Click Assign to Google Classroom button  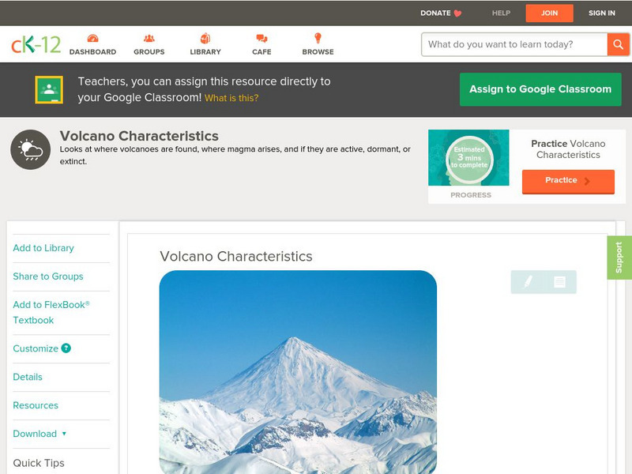pyautogui.click(x=540, y=89)
